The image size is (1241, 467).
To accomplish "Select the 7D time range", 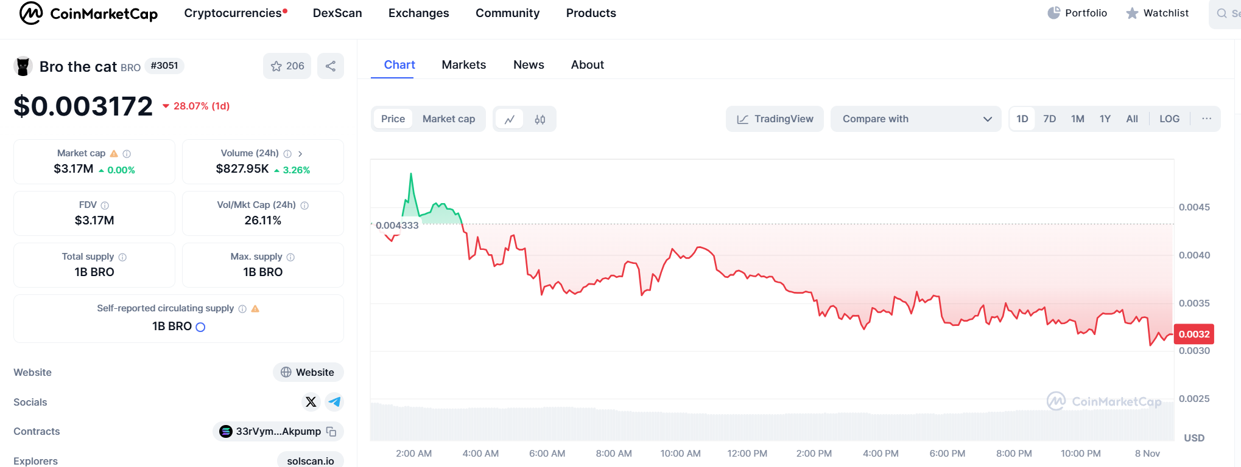I will click(x=1049, y=119).
